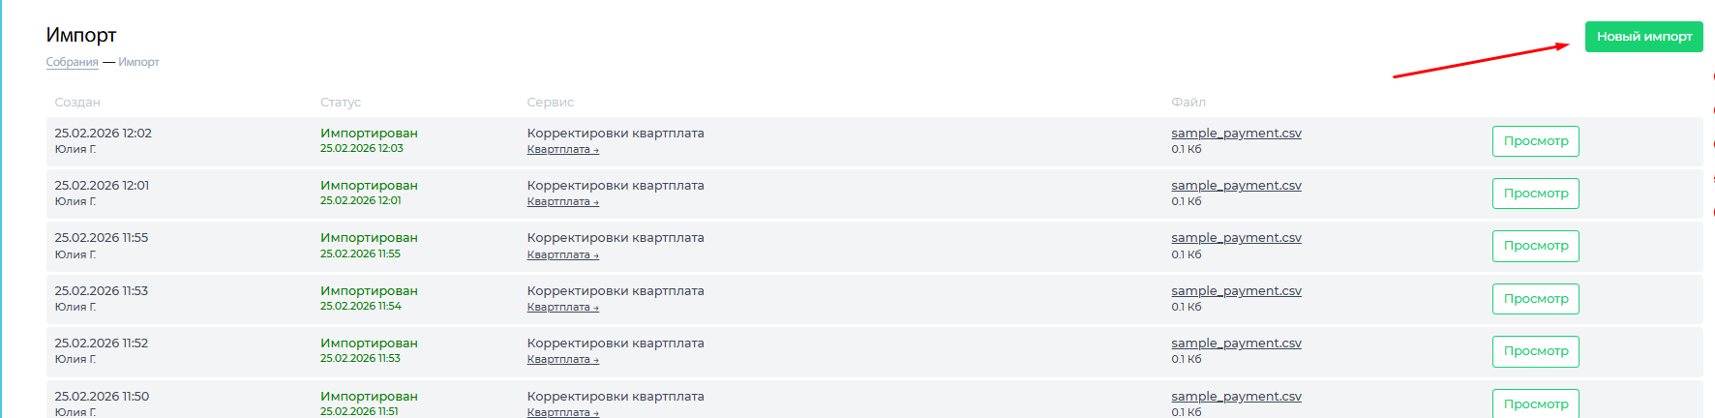Open sample_payment.csv from the 12:01 import
The width and height of the screenshot is (1715, 418).
(x=1236, y=186)
